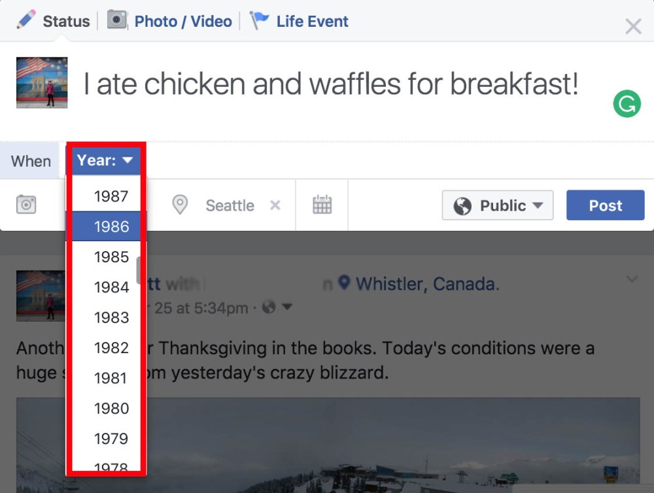
Task: Open the Public audience selector
Action: pos(498,205)
